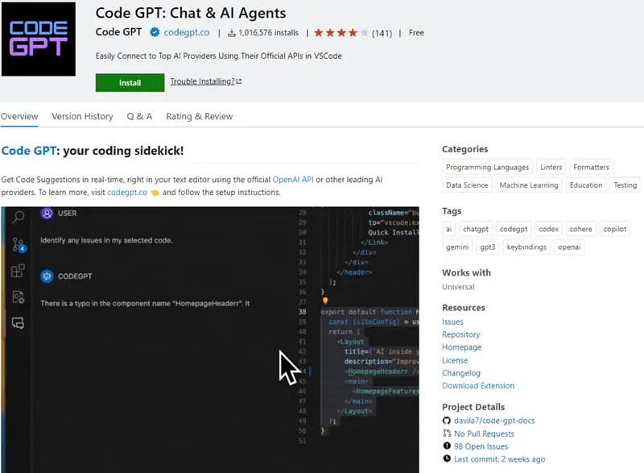Viewport: 644px width, 473px height.
Task: Click the Download Extension link
Action: tap(477, 386)
